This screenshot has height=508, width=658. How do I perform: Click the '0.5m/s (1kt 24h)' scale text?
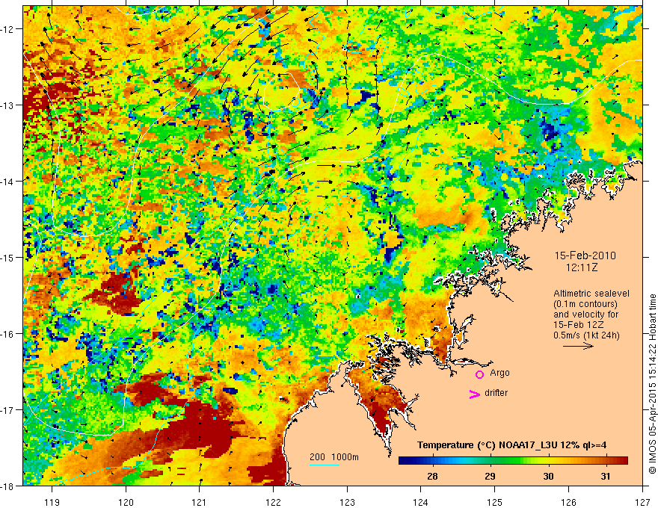click(x=586, y=335)
